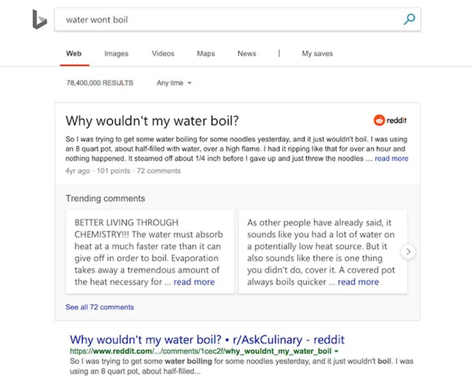Click the Bing logo icon

[x=39, y=20]
